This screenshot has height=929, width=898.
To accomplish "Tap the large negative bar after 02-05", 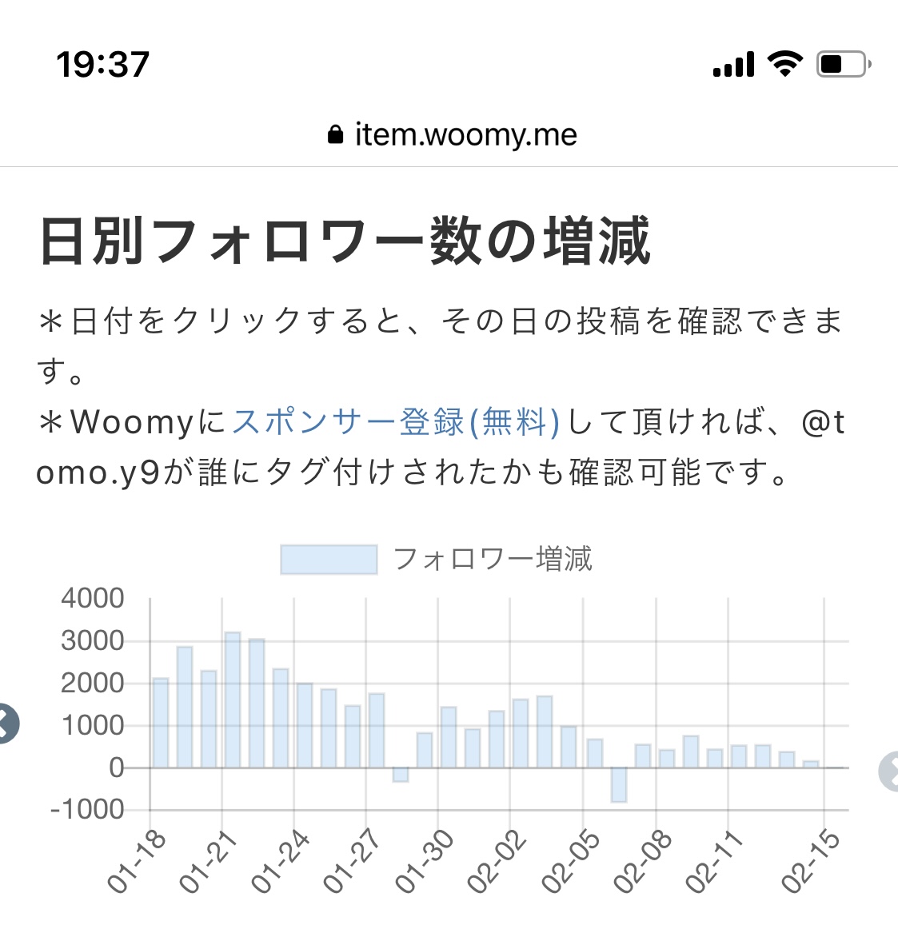I will point(619,785).
